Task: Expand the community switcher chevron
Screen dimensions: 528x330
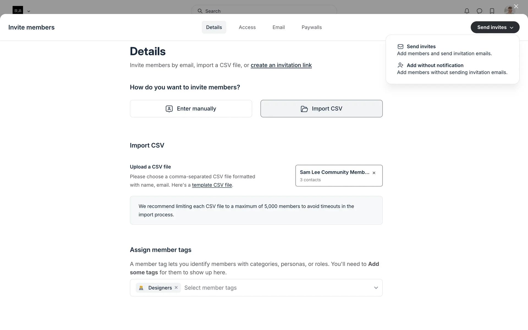Action: tap(29, 11)
